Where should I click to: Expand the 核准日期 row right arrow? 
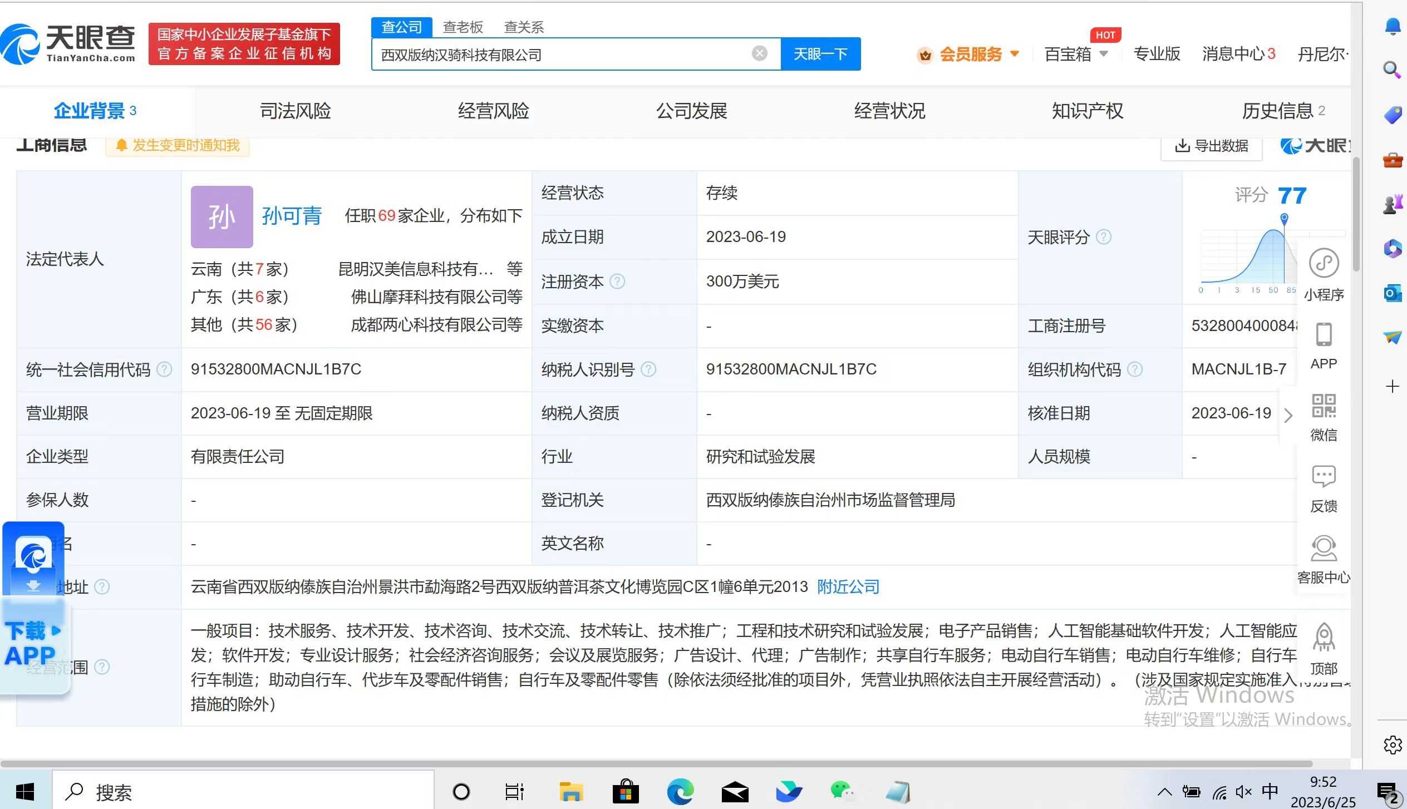(x=1288, y=415)
